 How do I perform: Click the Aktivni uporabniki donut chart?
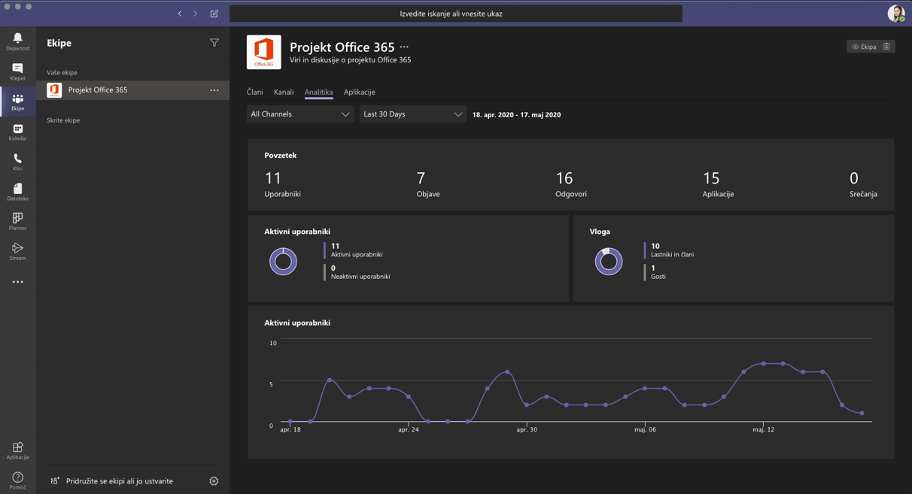283,262
